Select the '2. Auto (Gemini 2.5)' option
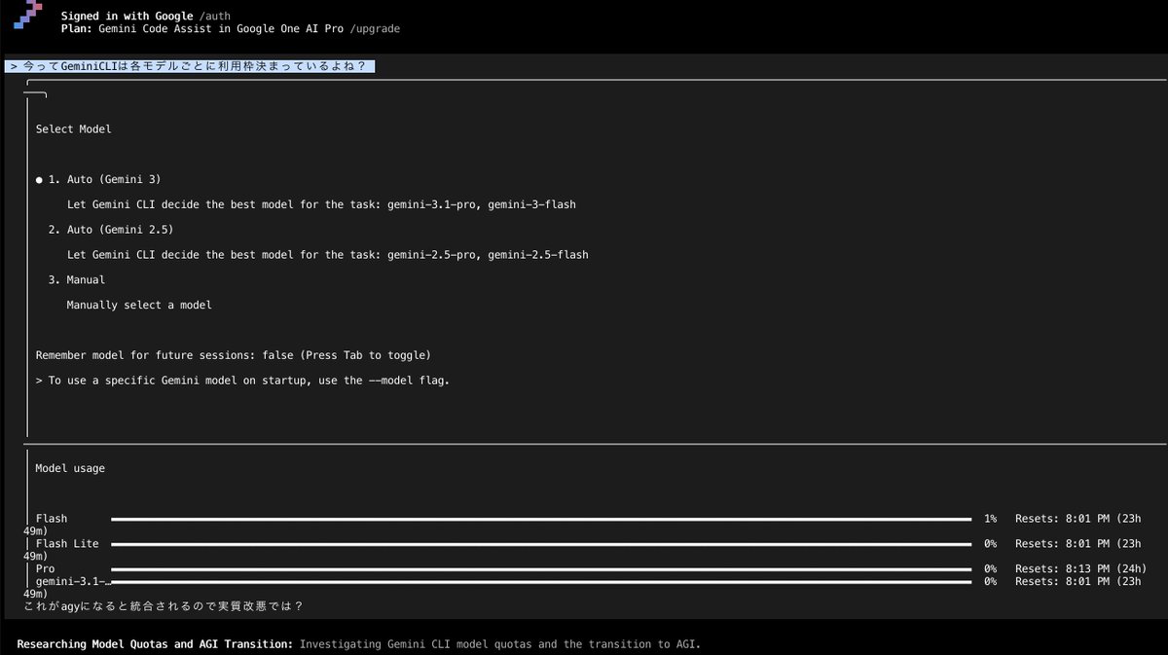The image size is (1168, 655). click(111, 230)
